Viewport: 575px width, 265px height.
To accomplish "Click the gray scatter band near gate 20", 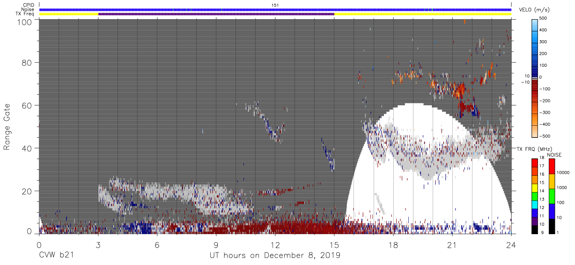I will click(176, 196).
